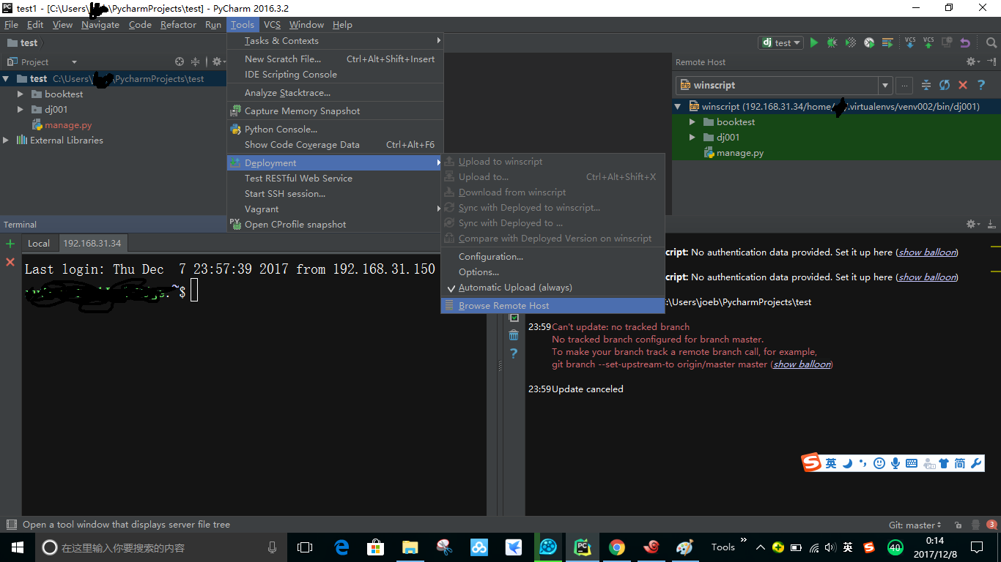Click the Profile run icon
Image resolution: width=1001 pixels, height=562 pixels.
868,43
